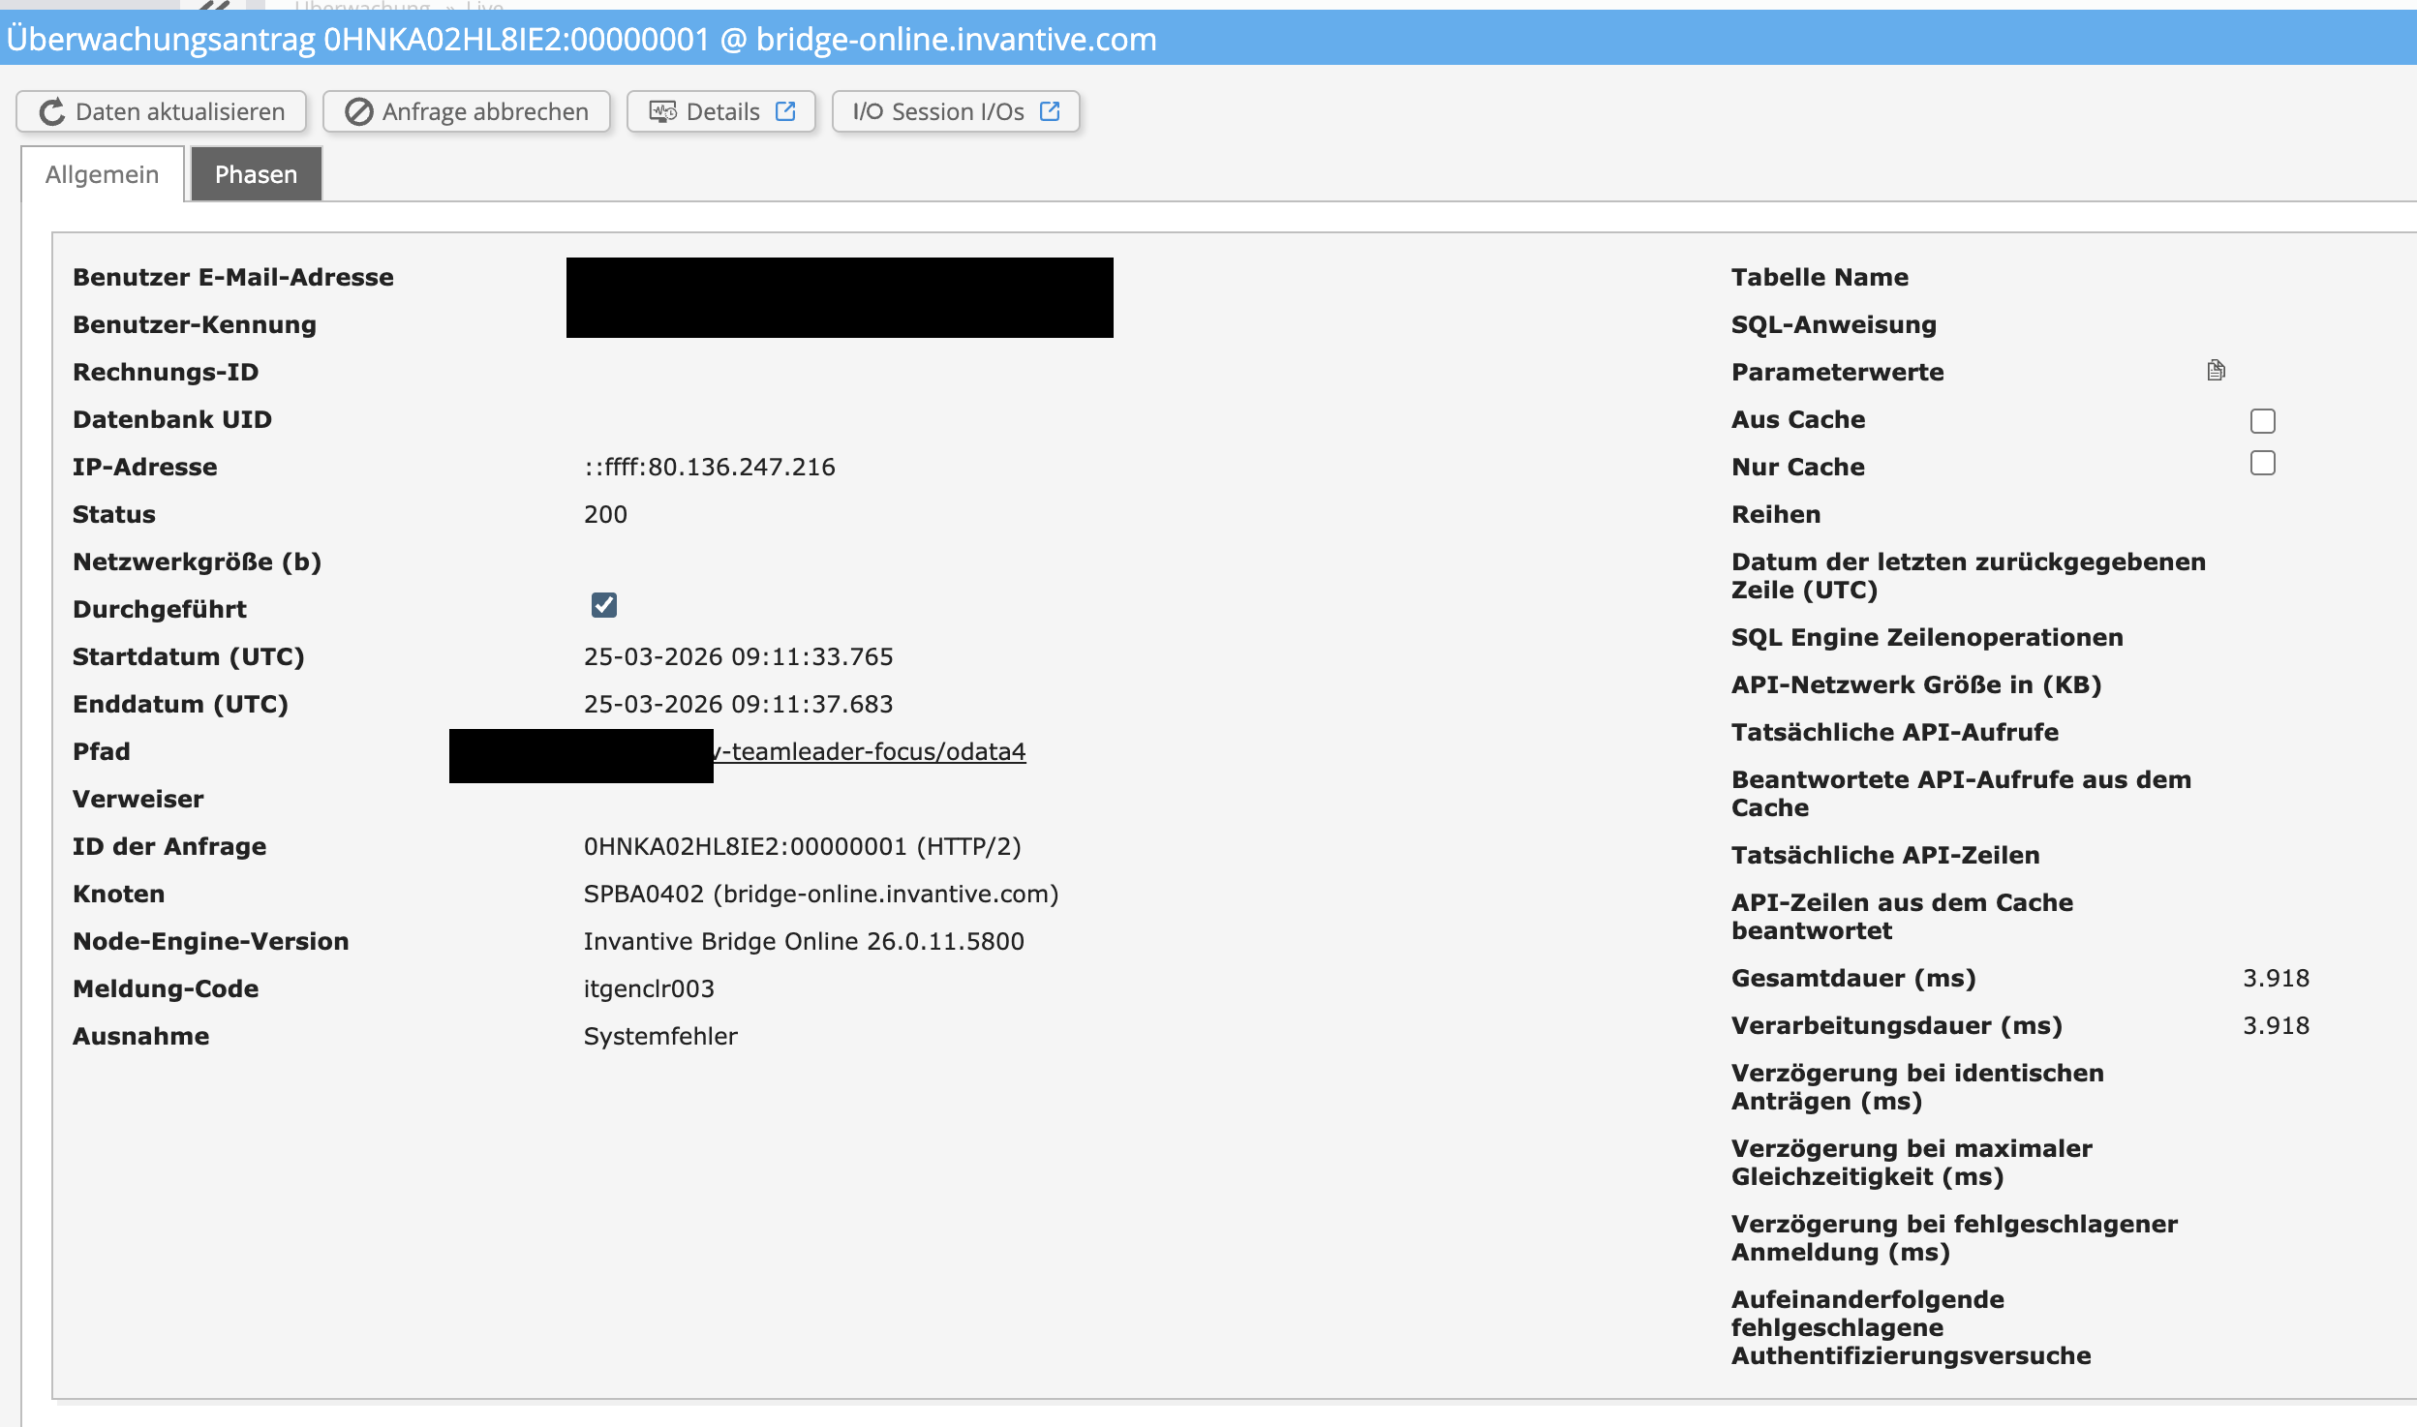Open Details via its external-link icon
Screen dimensions: 2417x1427
point(785,111)
